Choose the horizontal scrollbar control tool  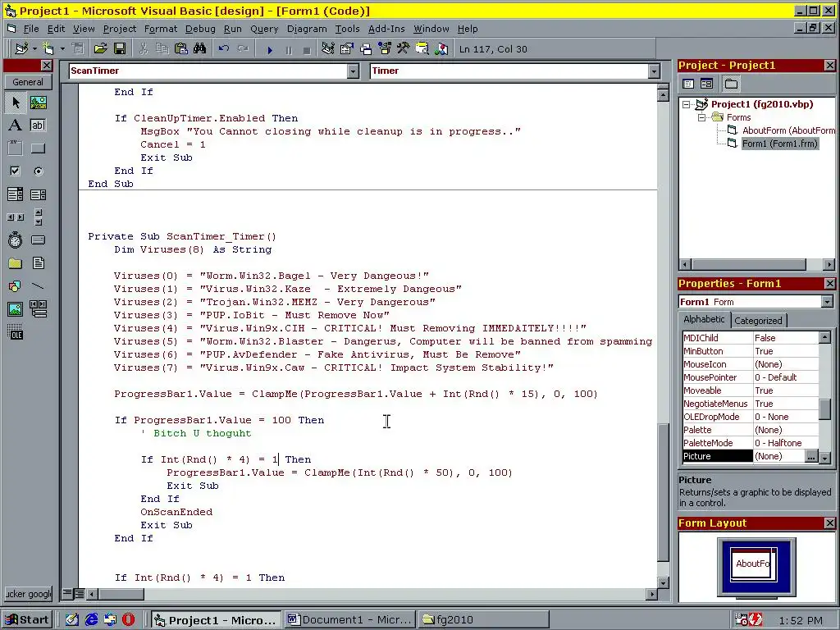(15, 217)
